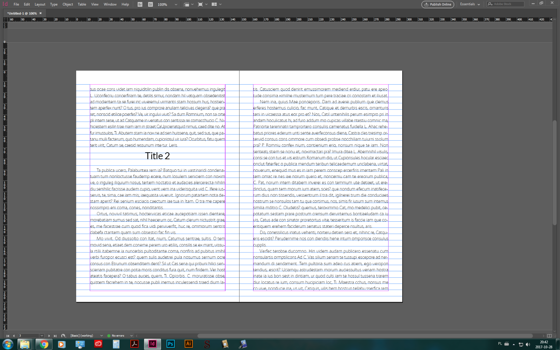This screenshot has width=560, height=350.
Task: Open Photoshop from the taskbar
Action: point(170,344)
